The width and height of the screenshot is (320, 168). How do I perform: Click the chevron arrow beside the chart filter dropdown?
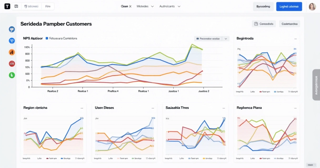(x=226, y=39)
